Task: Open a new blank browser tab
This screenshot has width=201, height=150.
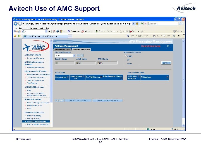Action: point(70,36)
